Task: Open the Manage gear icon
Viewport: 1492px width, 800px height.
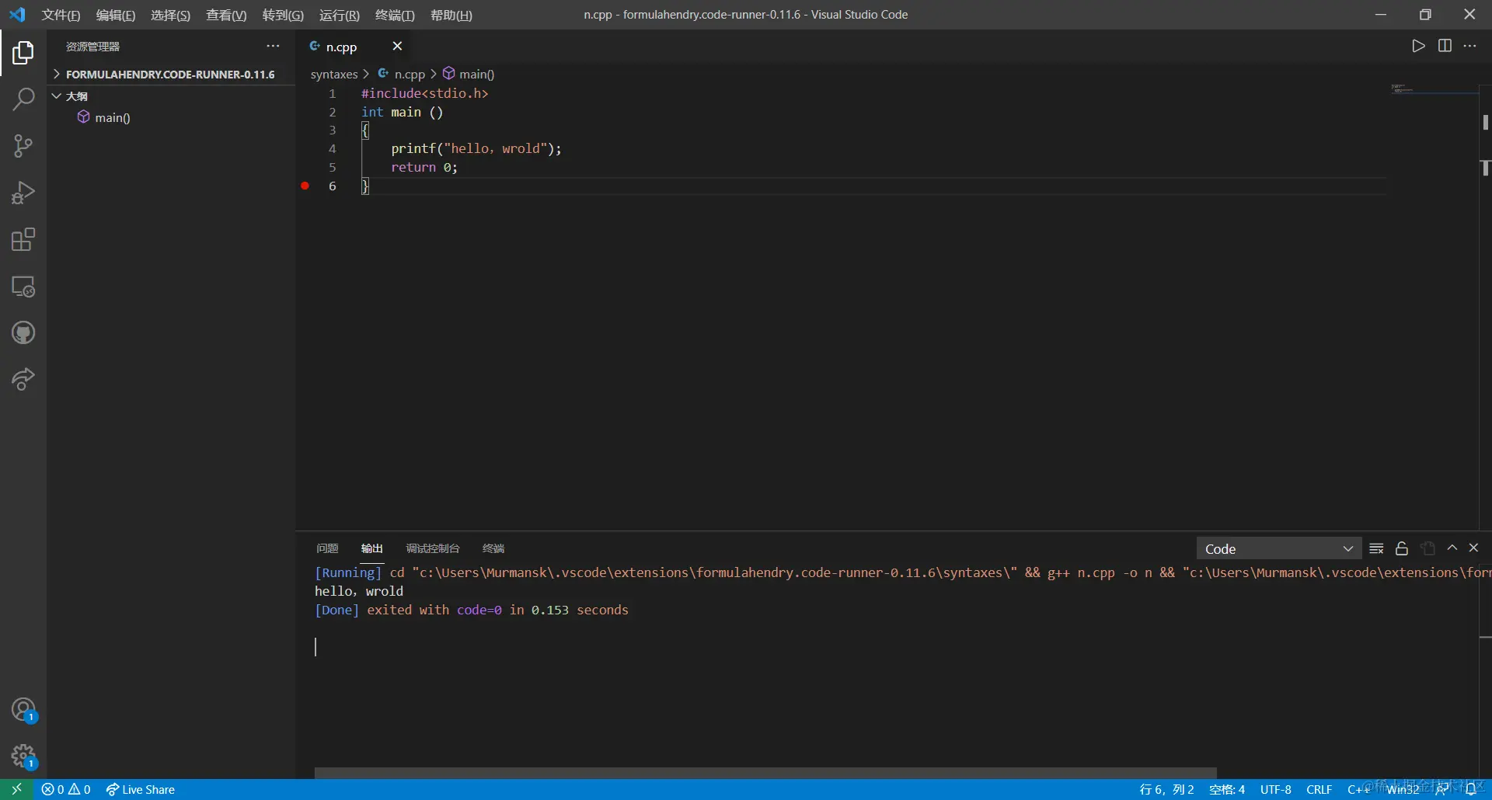Action: [23, 756]
